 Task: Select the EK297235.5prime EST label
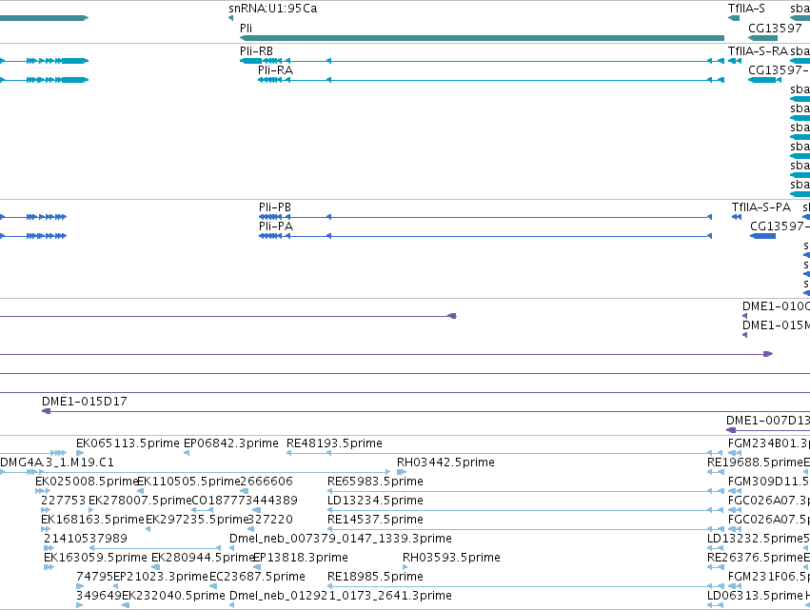[197, 520]
